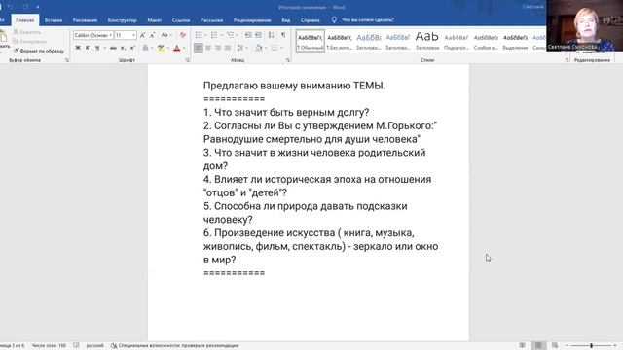Image resolution: width=623 pixels, height=350 pixels.
Task: Align text left
Action: click(x=199, y=48)
